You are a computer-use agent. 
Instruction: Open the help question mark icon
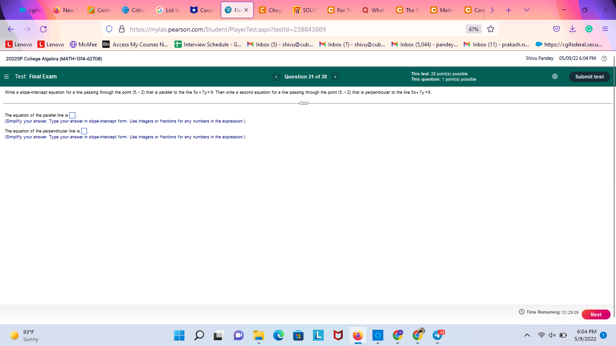pyautogui.click(x=604, y=59)
